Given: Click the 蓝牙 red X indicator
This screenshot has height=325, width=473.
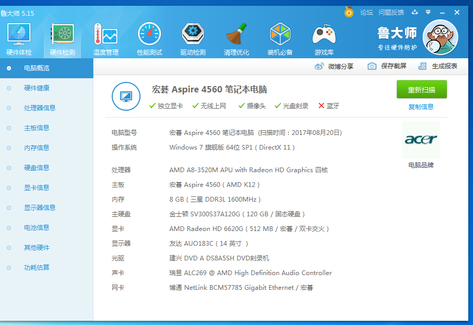Looking at the screenshot, I should tap(322, 105).
